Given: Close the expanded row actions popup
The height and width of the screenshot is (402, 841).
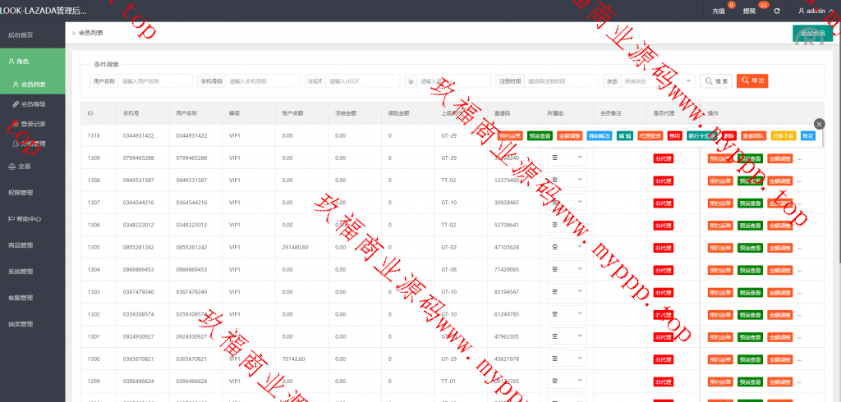Looking at the screenshot, I should (x=818, y=123).
